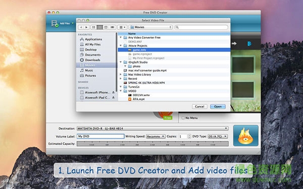Click the search field in Select Video File dialog
This screenshot has height=189, width=303.
coord(201,27)
